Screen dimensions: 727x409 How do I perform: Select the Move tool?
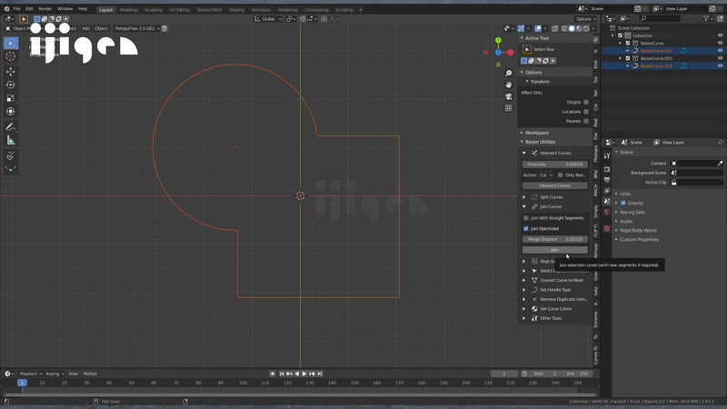click(x=11, y=72)
